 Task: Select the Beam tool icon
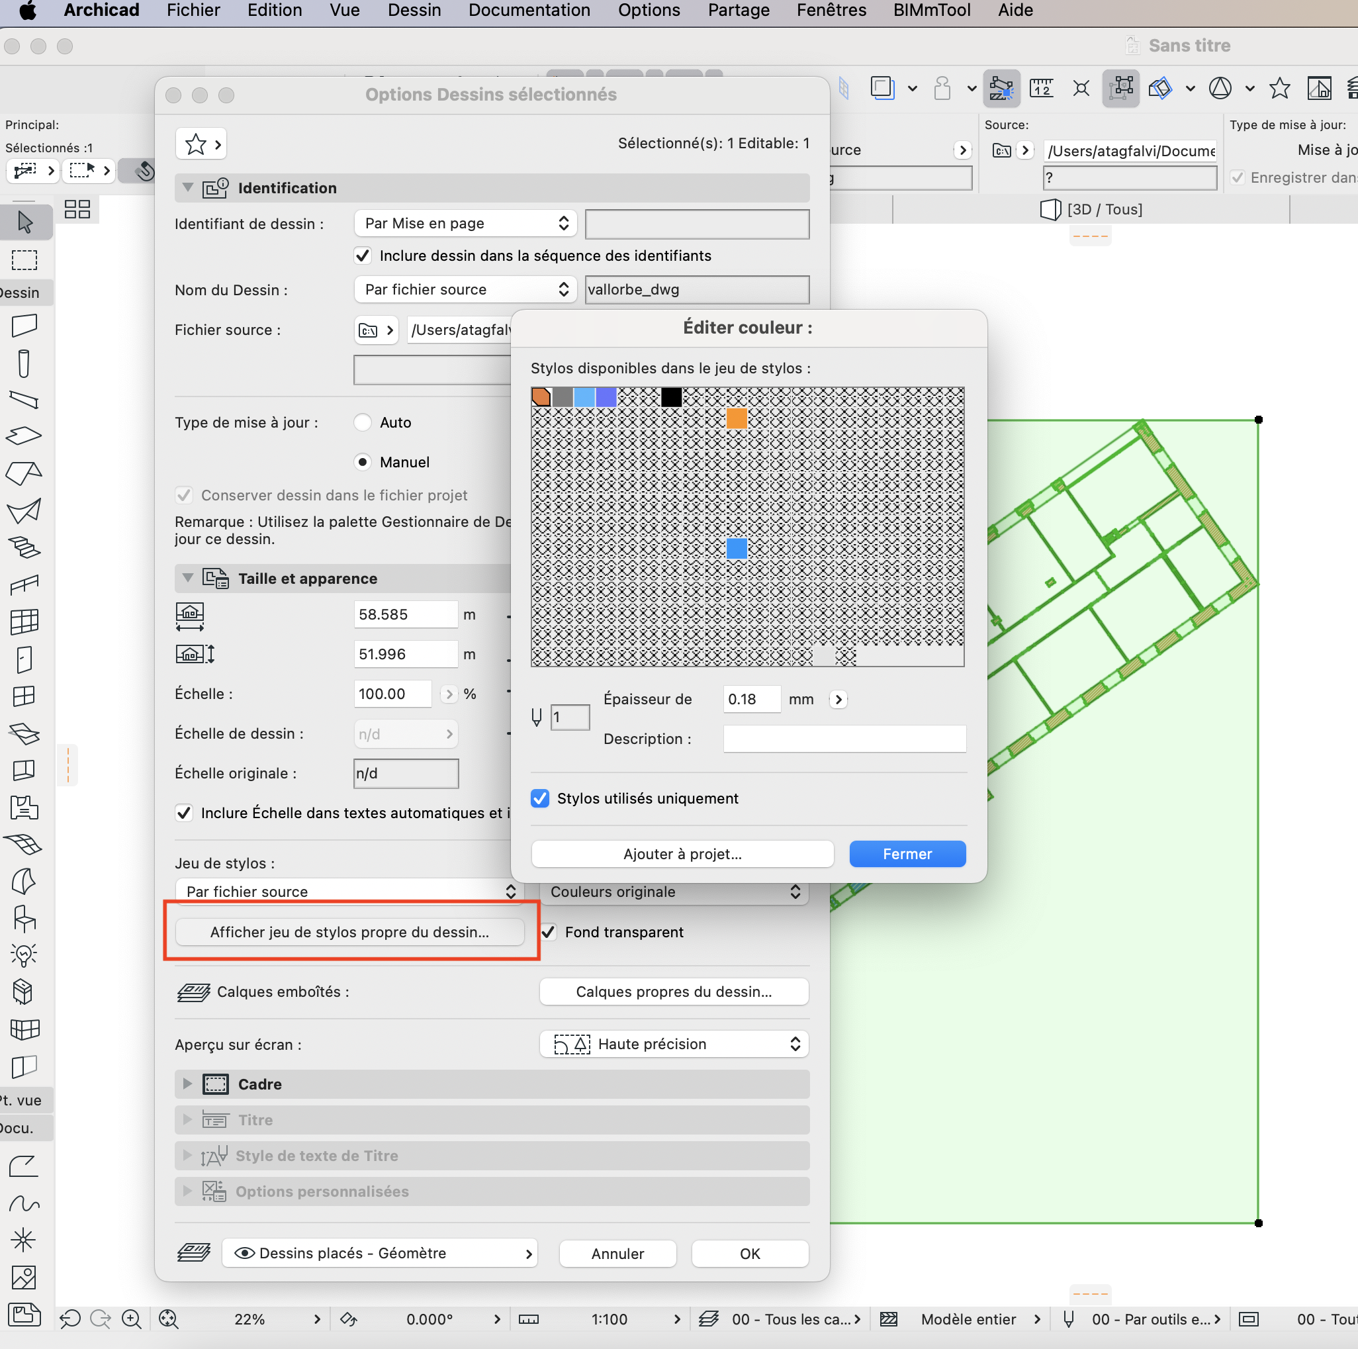click(x=24, y=400)
